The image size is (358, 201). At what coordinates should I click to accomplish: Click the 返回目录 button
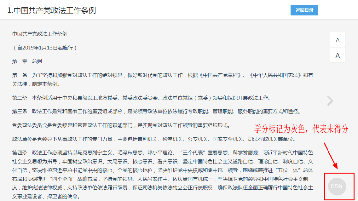[x=304, y=10]
